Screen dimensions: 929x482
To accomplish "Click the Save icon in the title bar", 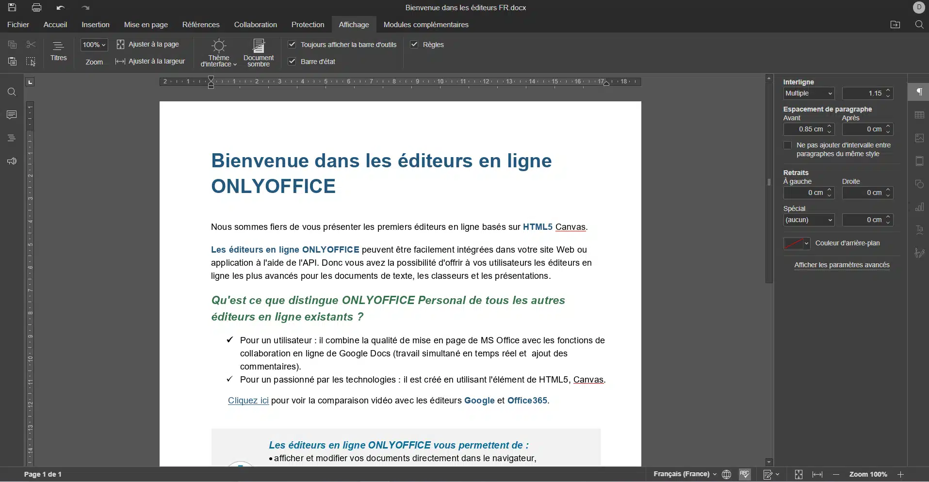I will [x=12, y=7].
